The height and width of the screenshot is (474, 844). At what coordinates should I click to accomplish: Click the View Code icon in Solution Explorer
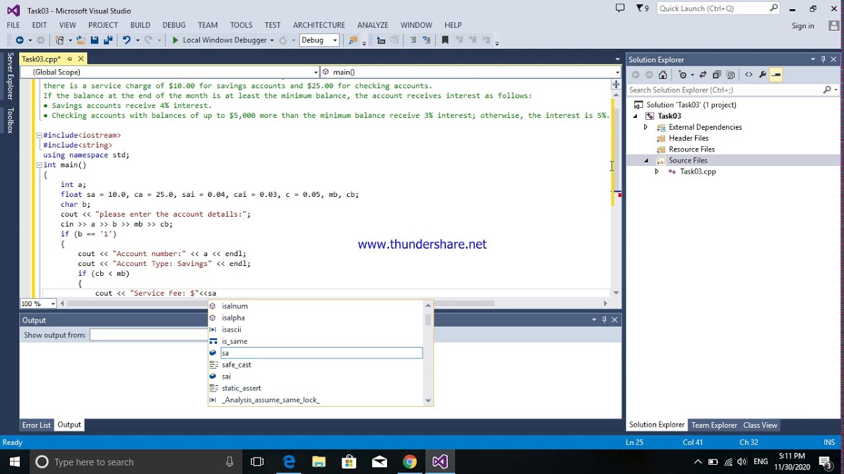(748, 74)
